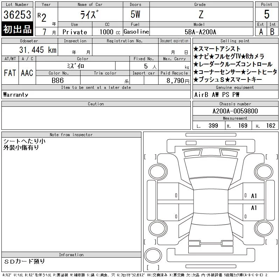Click the color number B86 cell
Screen dimensions: 280x280
[58, 80]
